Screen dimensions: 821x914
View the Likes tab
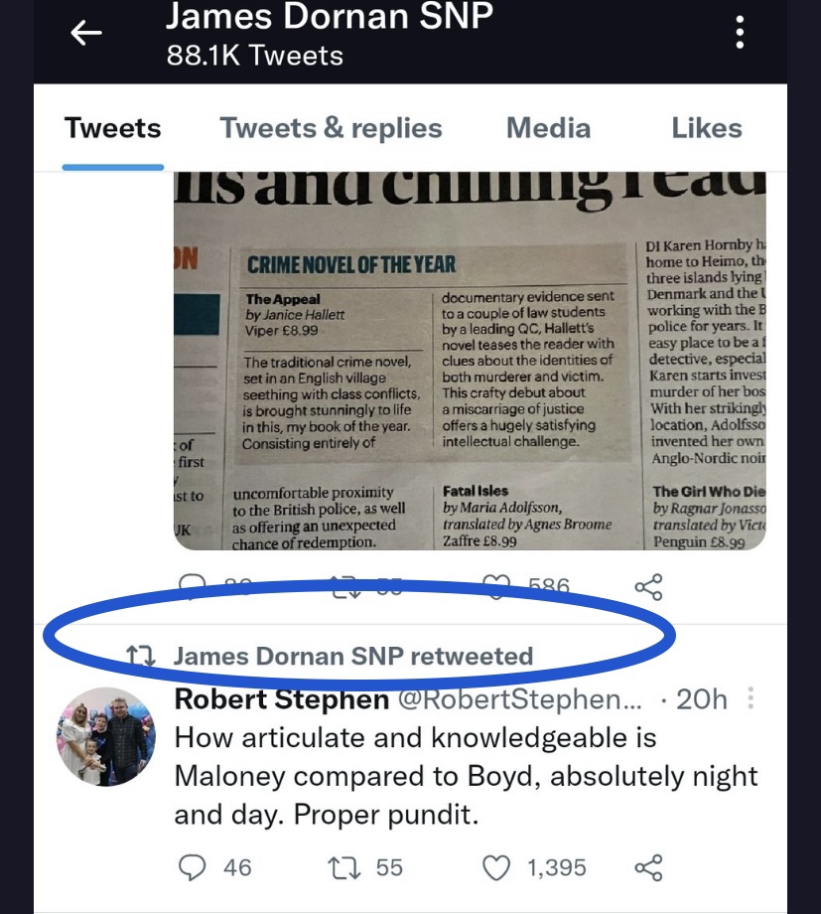pyautogui.click(x=707, y=128)
